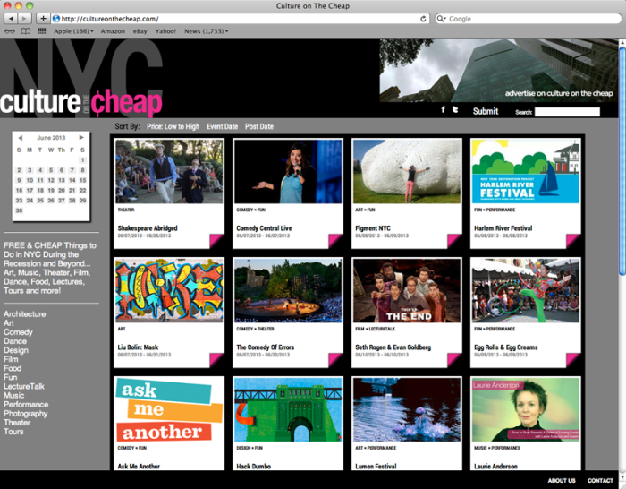Open the site's Twitter icon
Viewport: 626px width, 489px height.
click(455, 109)
